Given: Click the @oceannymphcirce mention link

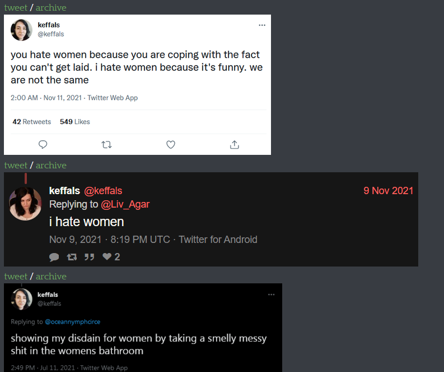Looking at the screenshot, I should [x=72, y=322].
